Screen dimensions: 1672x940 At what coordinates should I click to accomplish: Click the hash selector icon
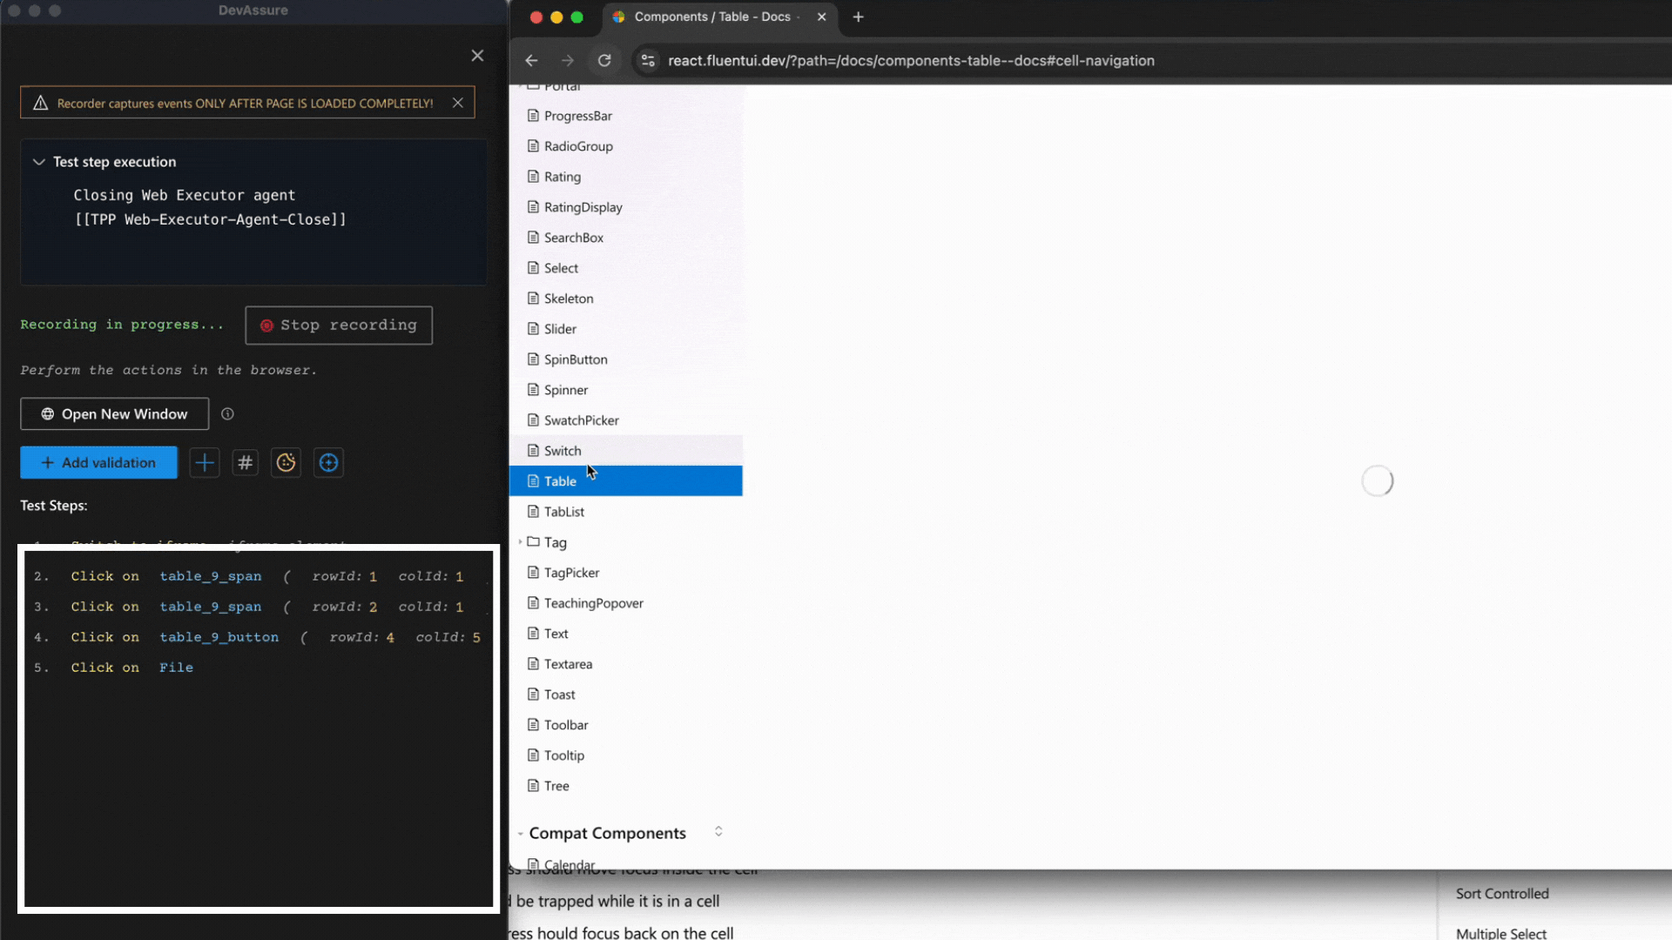[245, 462]
